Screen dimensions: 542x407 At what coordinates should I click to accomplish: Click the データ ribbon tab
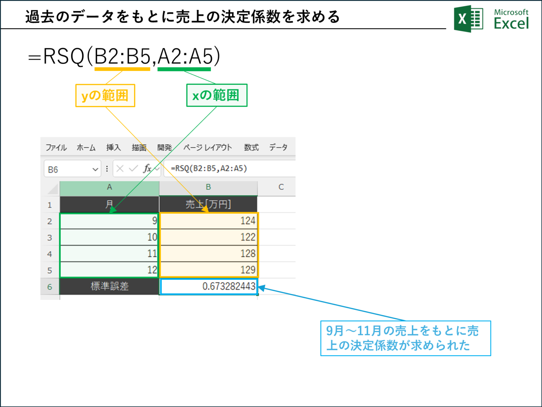pos(278,148)
